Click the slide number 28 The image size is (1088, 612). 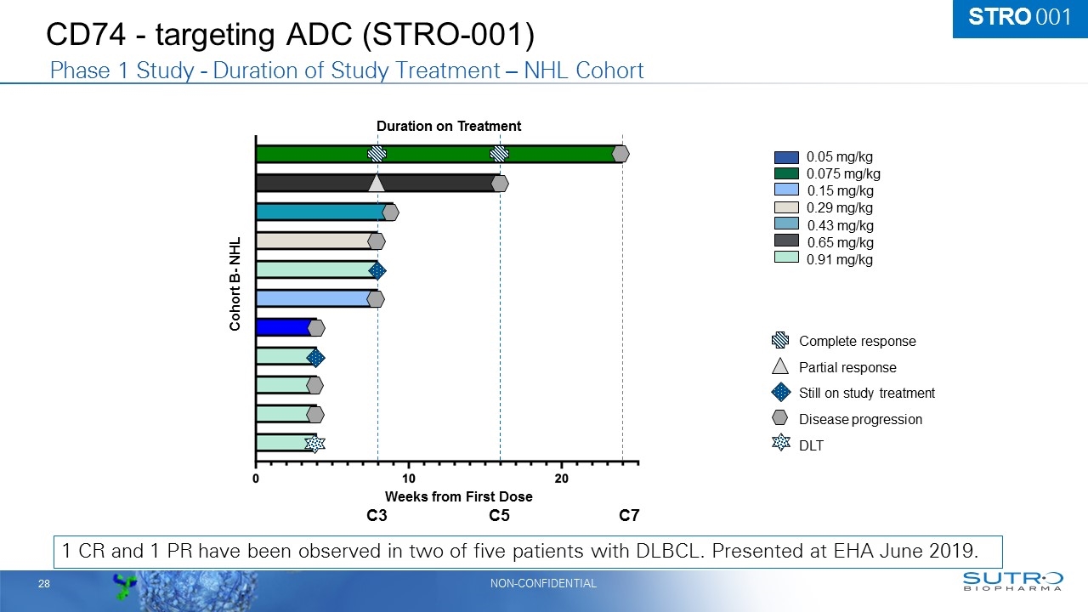(43, 584)
